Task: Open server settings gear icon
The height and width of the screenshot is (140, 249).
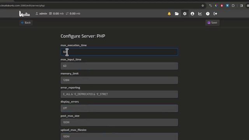Action: [x=185, y=14]
